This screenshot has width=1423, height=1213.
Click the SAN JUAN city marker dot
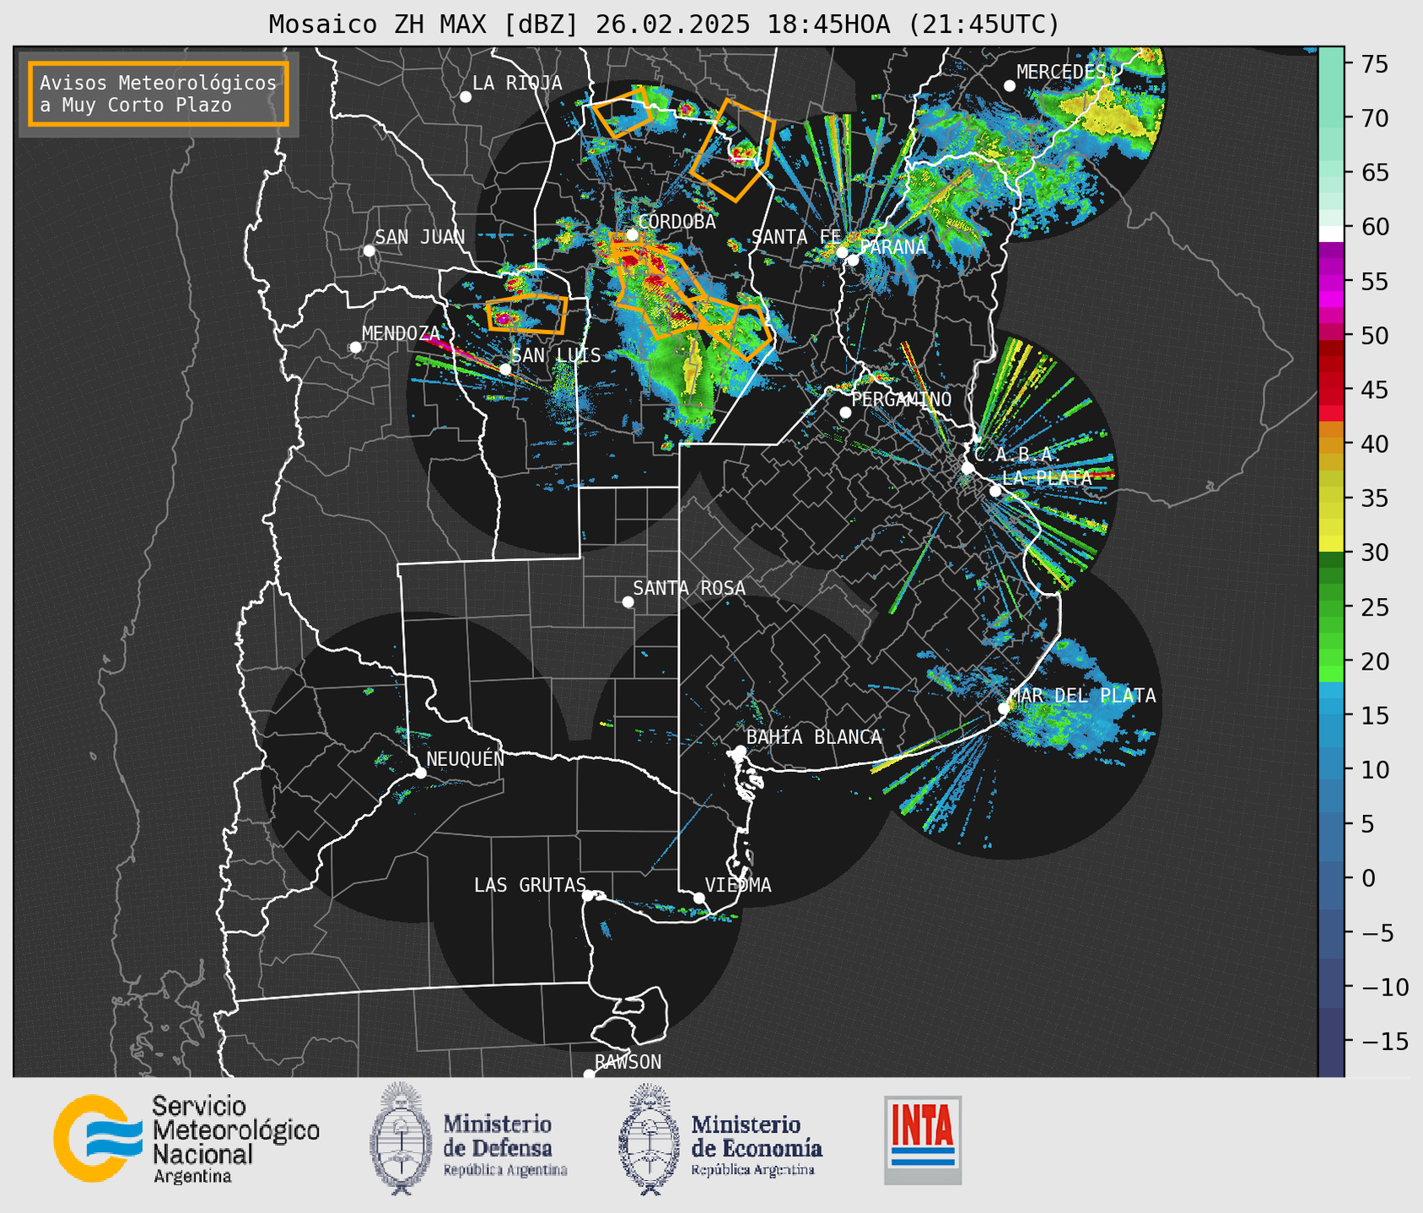pos(369,251)
